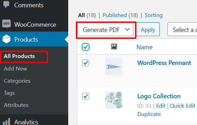Toggle the select-all products checkbox

click(x=86, y=47)
